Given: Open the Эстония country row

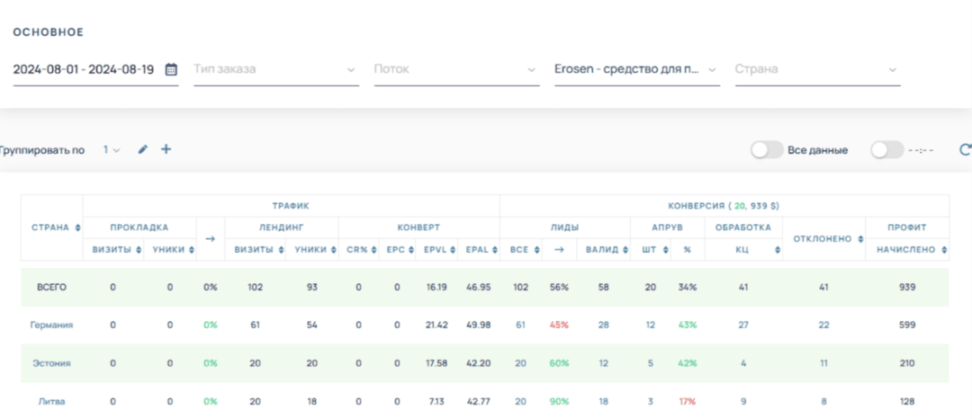Looking at the screenshot, I should 51,363.
